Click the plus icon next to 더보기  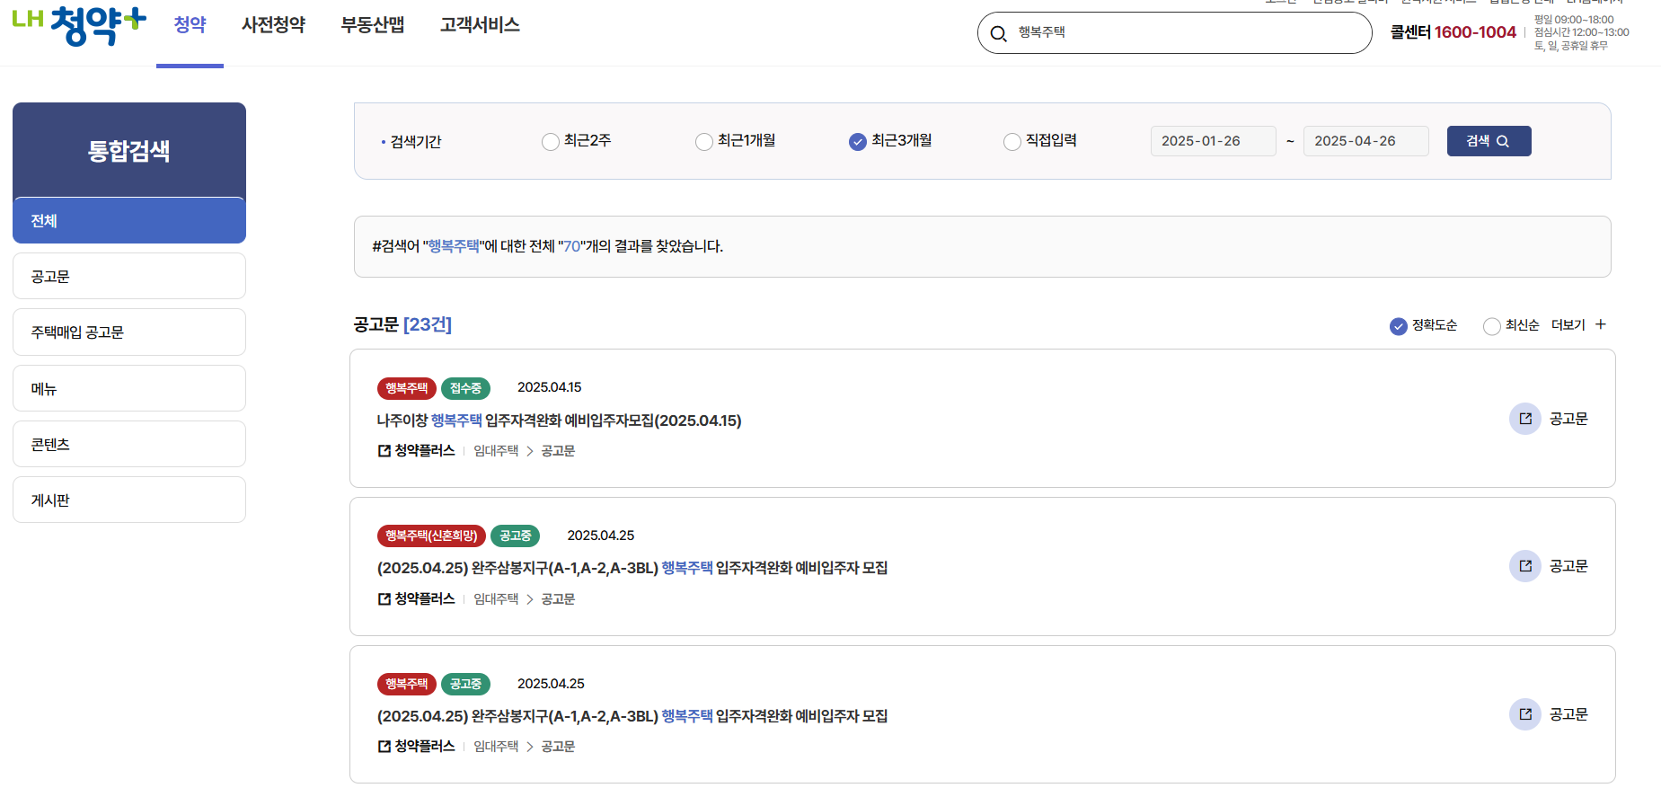(1600, 324)
